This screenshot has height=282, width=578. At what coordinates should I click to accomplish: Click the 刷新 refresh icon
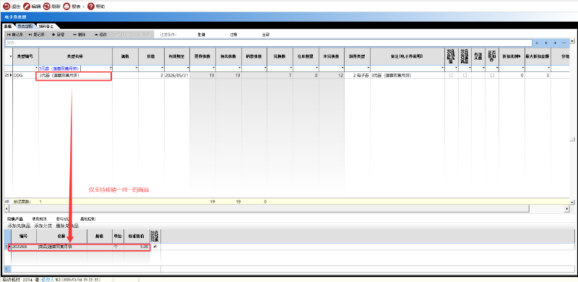tap(46, 6)
